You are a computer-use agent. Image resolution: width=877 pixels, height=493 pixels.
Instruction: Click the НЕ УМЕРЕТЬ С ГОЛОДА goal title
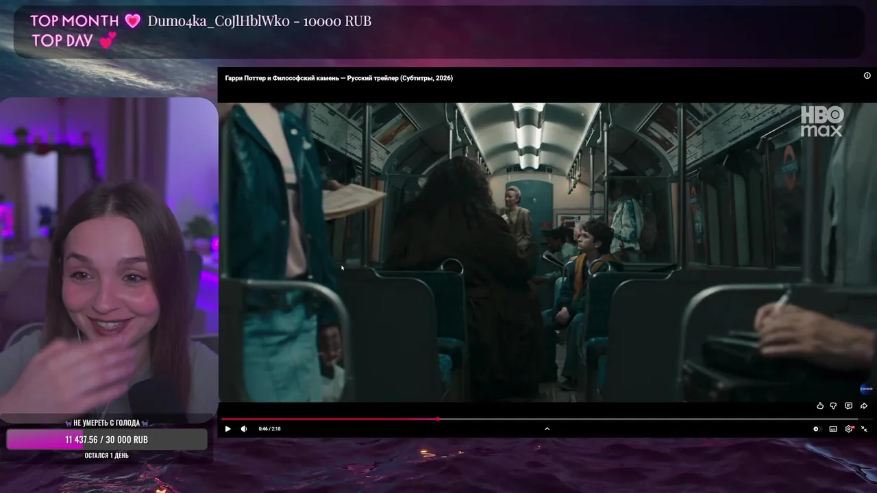(107, 422)
